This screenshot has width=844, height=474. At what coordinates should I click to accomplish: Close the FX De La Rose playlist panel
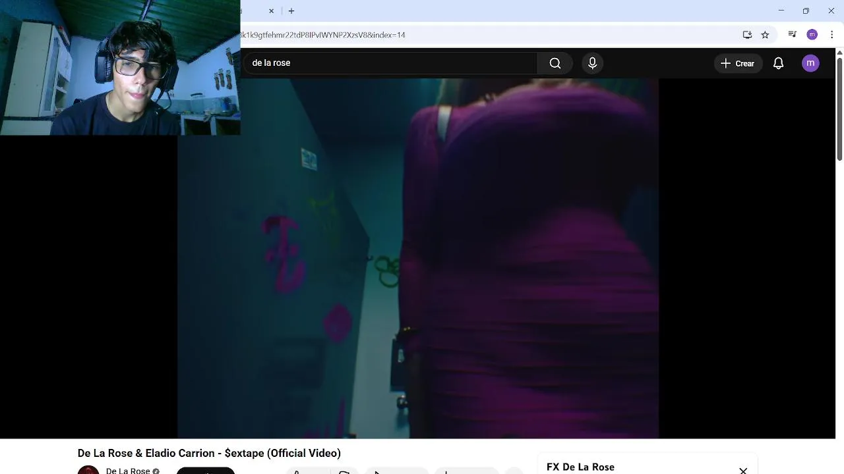click(x=743, y=470)
